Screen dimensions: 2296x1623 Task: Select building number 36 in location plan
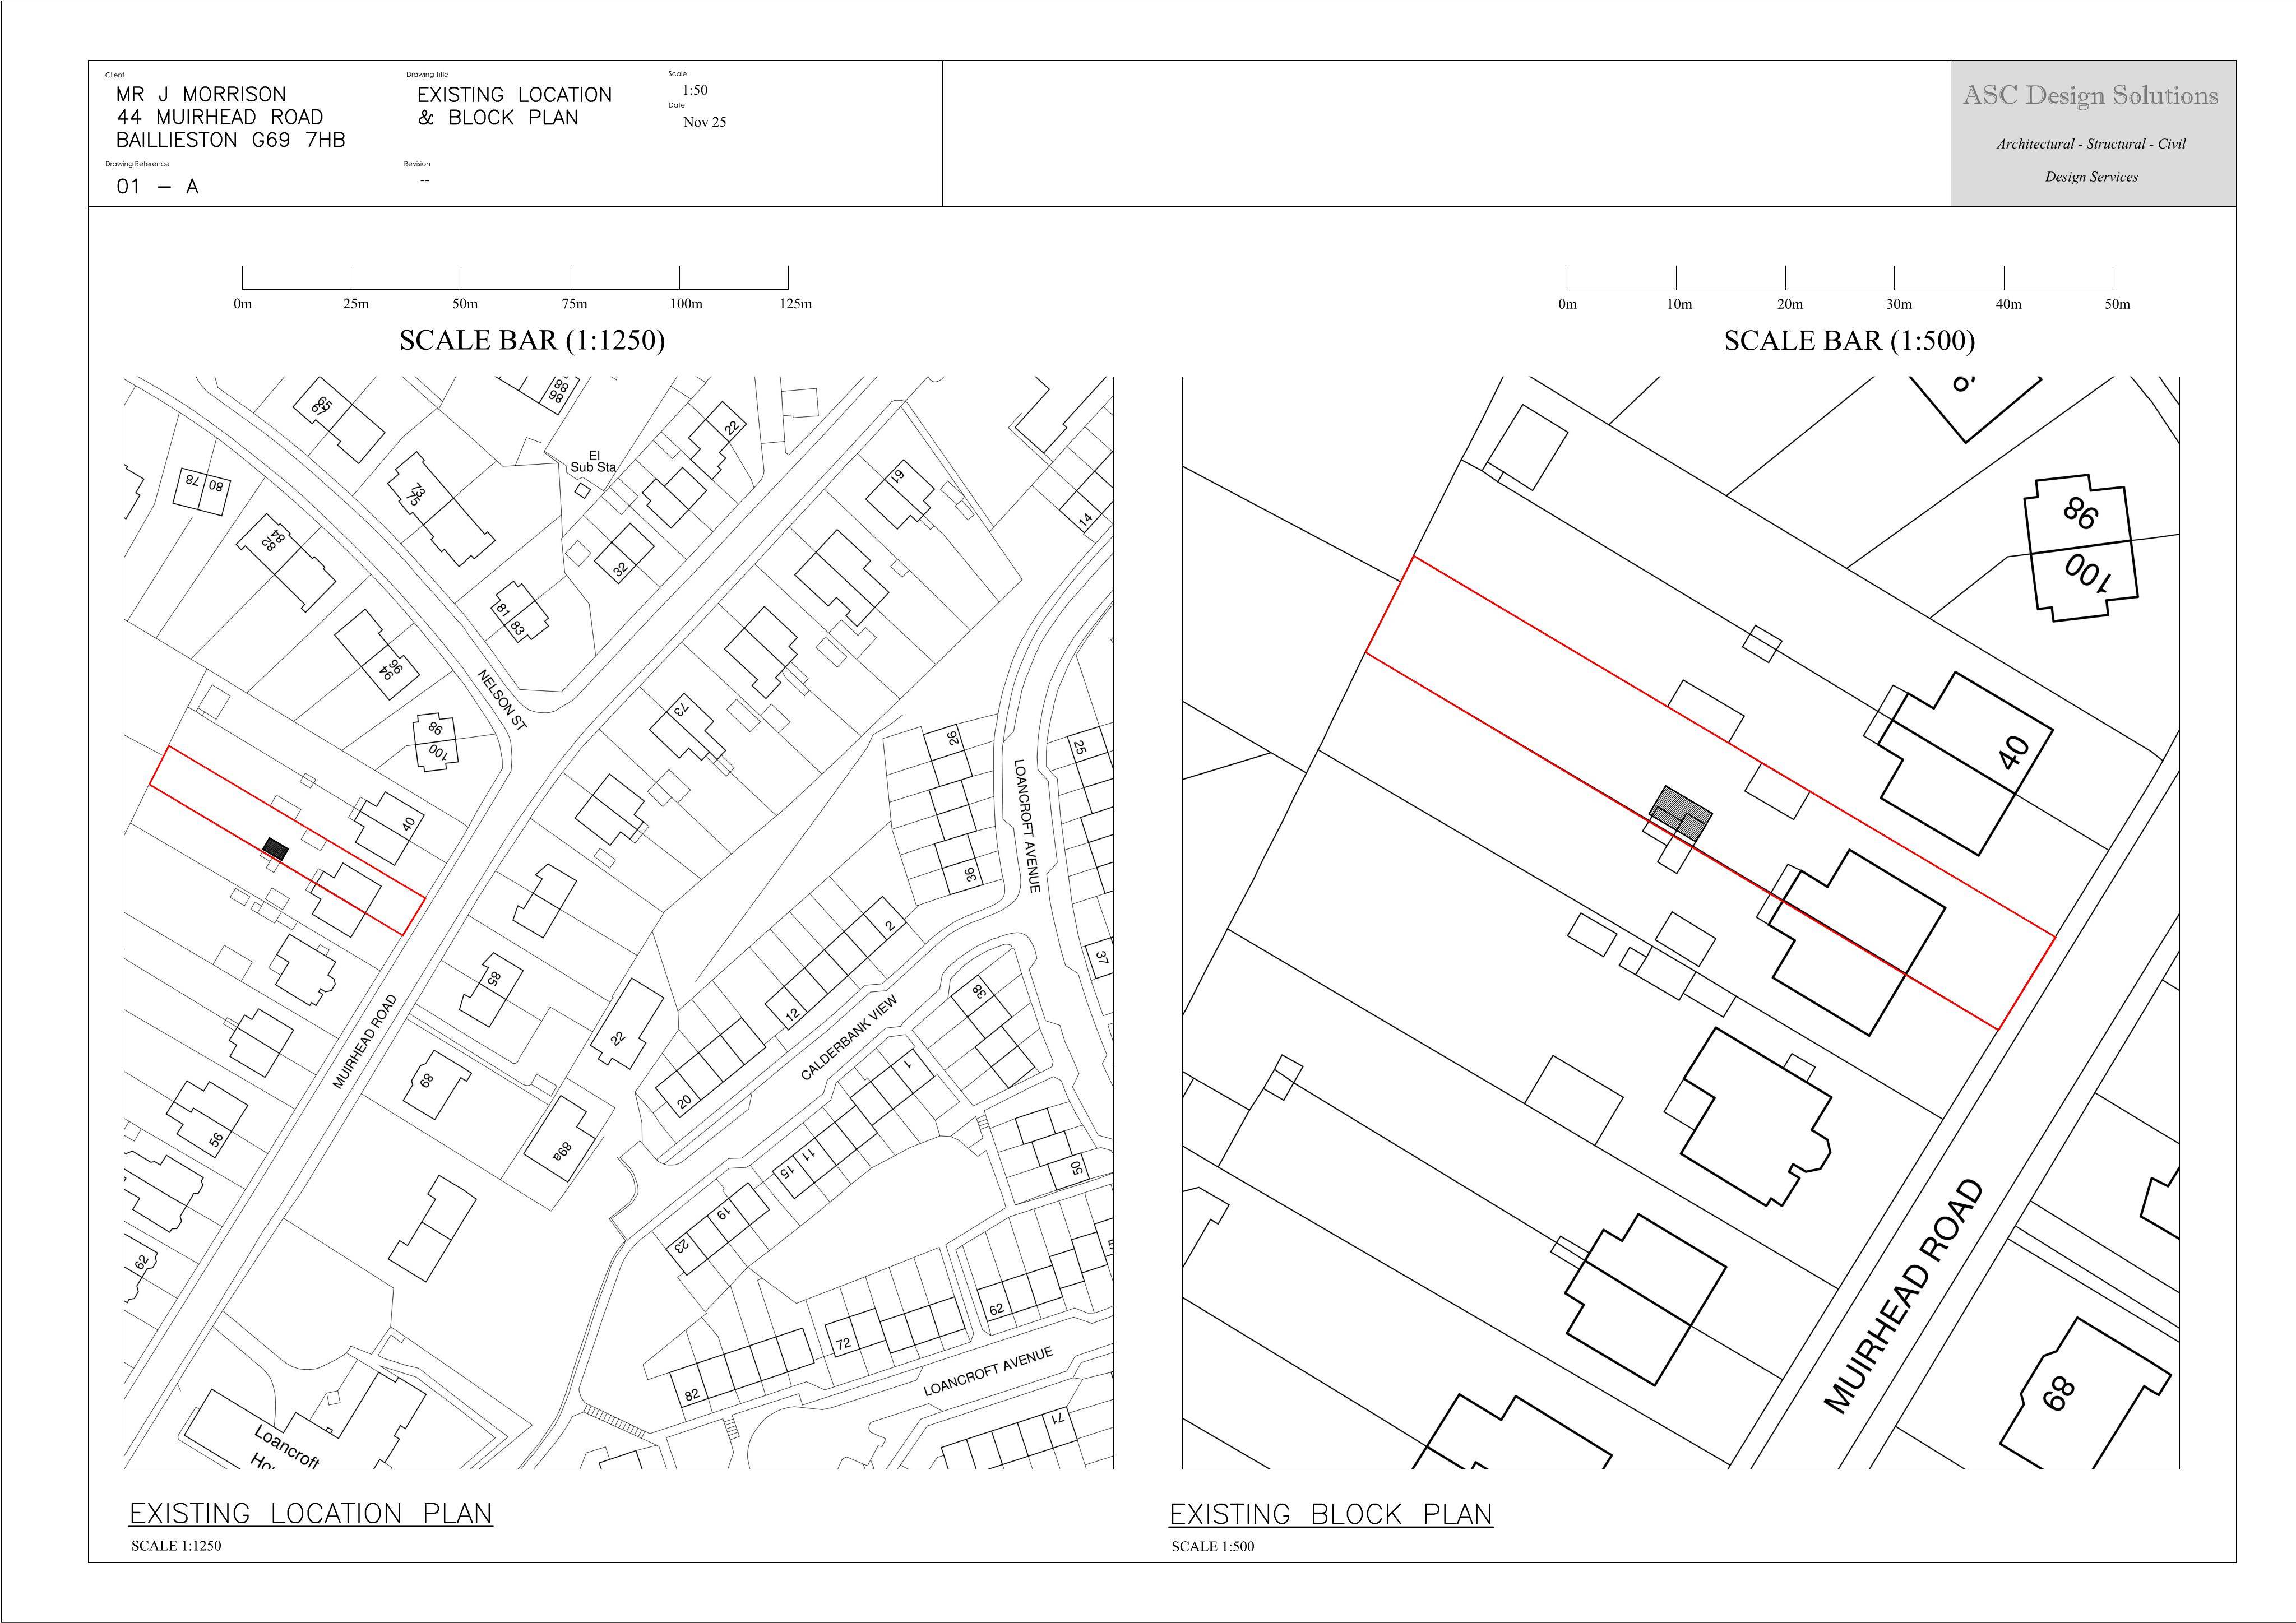970,873
